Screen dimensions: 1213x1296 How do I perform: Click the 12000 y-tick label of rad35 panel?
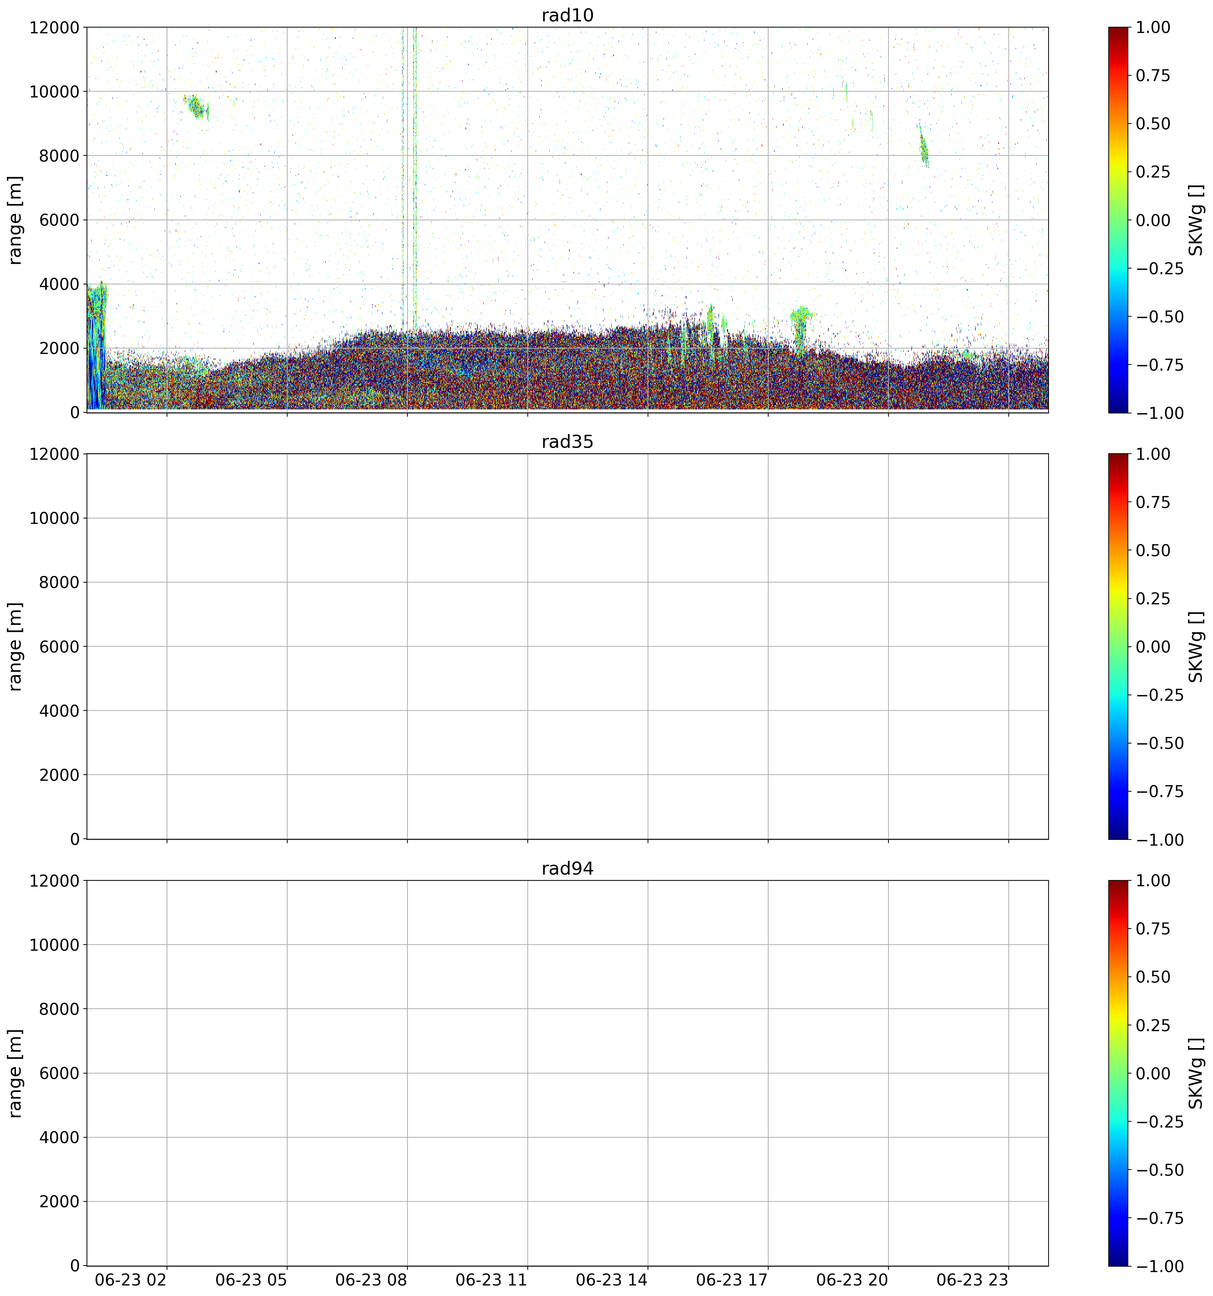[54, 454]
